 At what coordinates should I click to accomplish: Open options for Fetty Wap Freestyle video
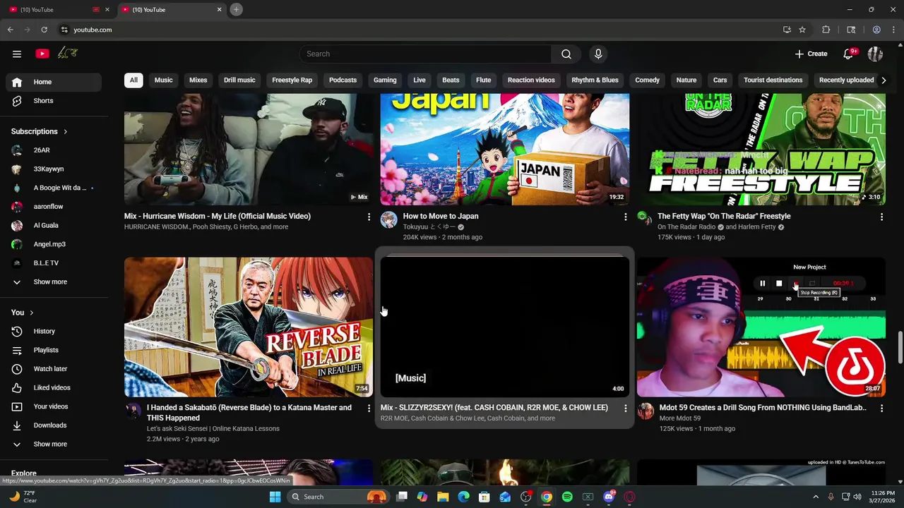(881, 217)
